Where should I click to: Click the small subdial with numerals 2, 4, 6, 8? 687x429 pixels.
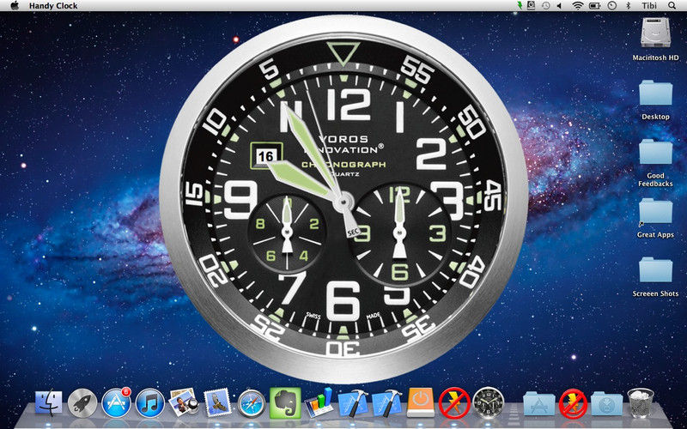coord(287,231)
